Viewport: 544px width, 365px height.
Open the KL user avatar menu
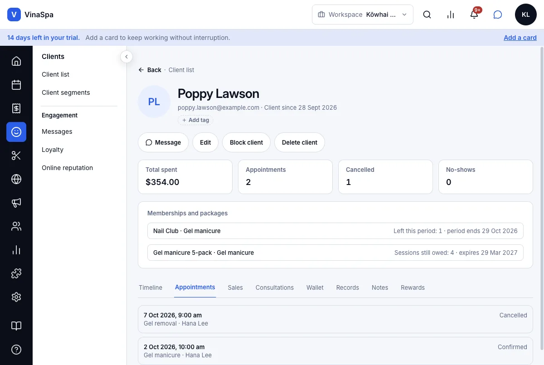[526, 15]
